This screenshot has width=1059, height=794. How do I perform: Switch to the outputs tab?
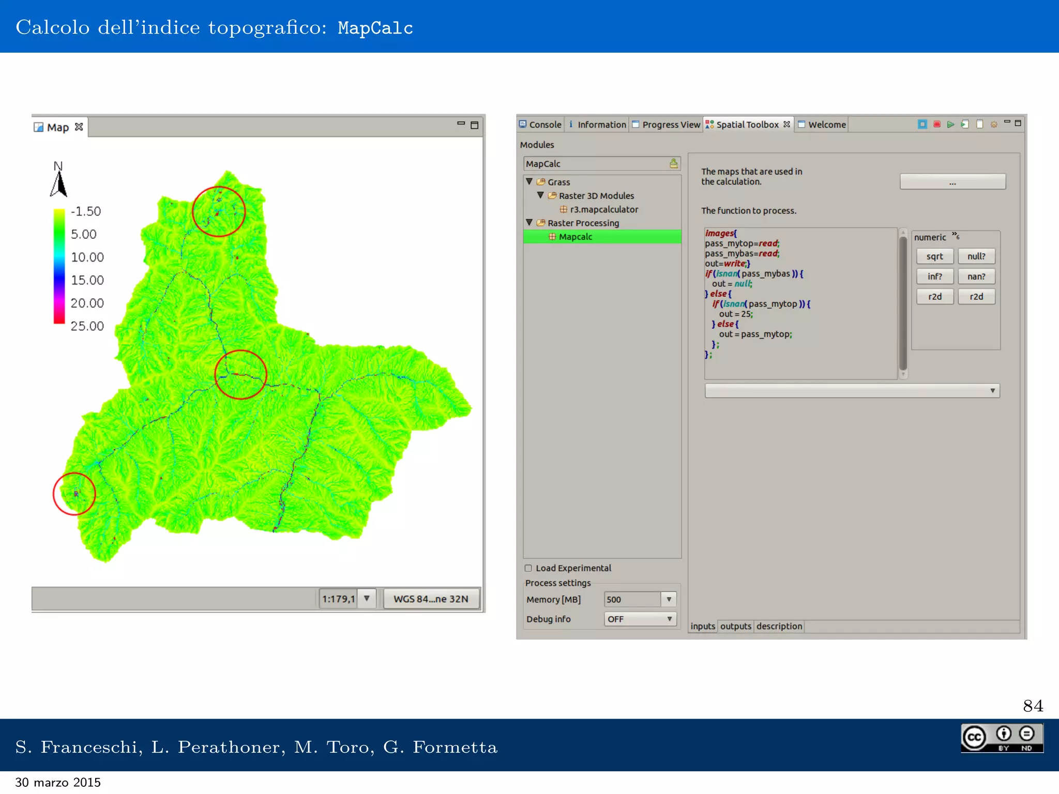[735, 626]
